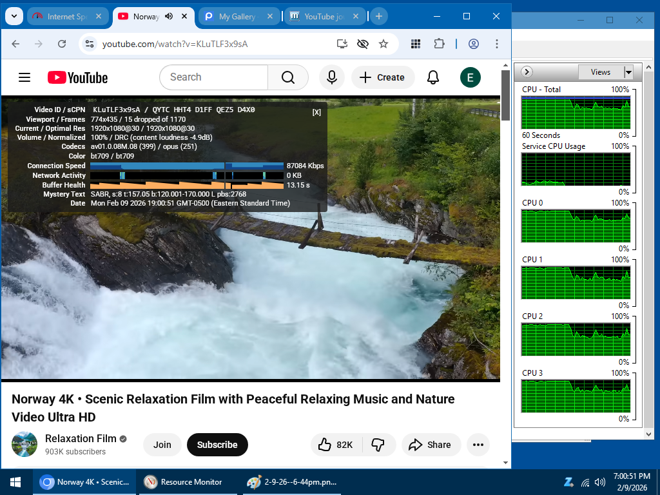Click the Buffer Health graph bar
660x495 pixels.
[x=187, y=185]
